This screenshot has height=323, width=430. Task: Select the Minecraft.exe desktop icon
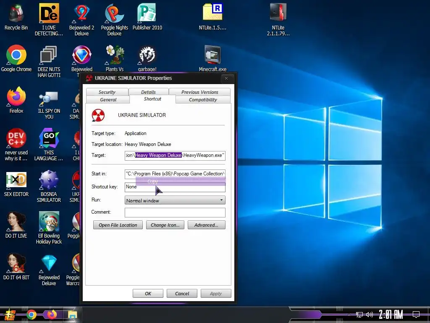click(x=212, y=58)
